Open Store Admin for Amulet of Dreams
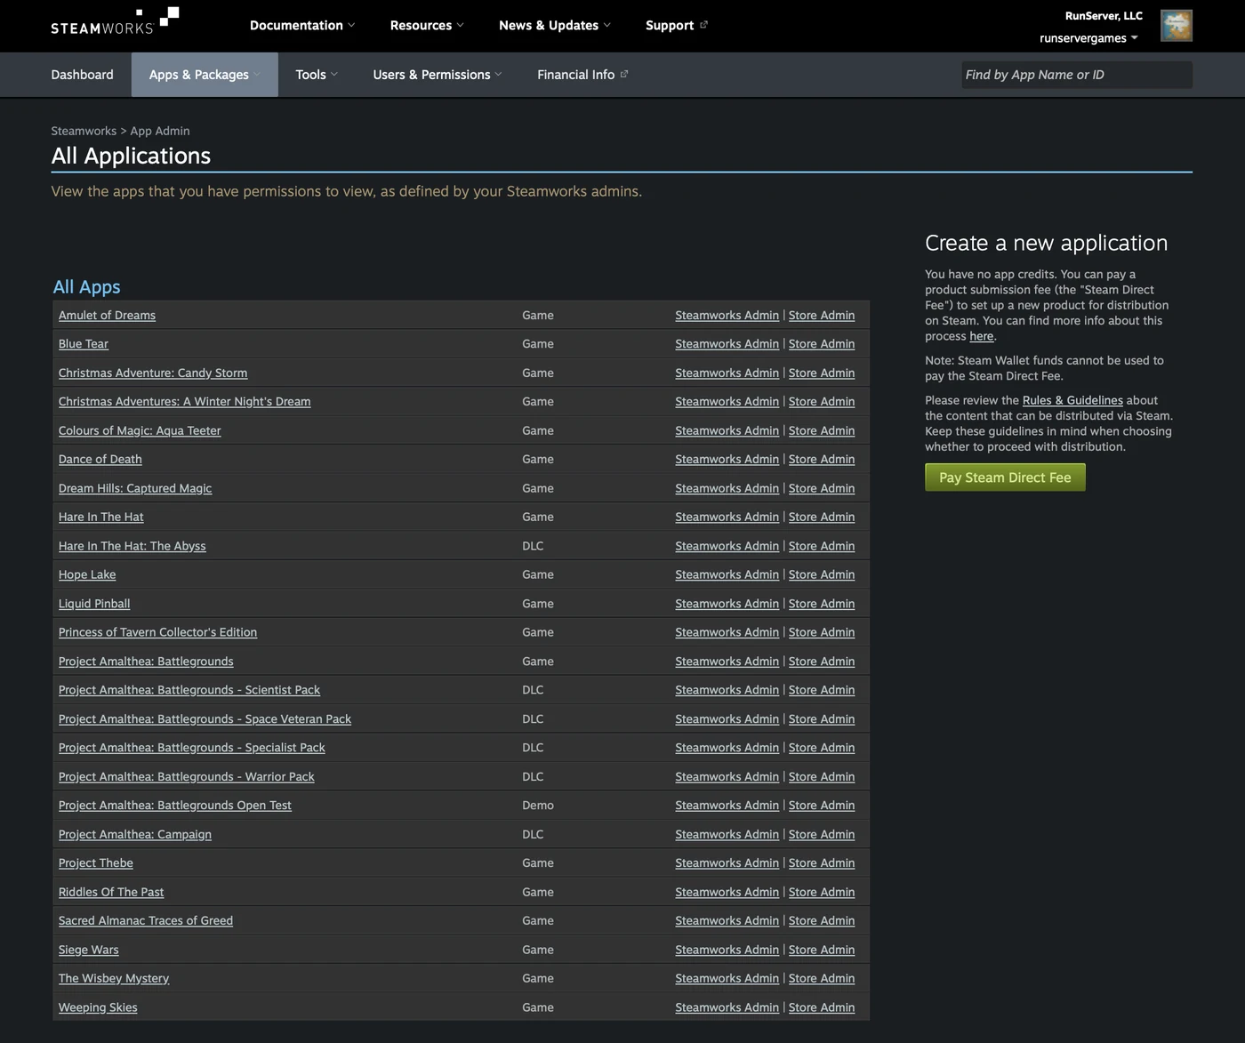This screenshot has height=1043, width=1245. (x=822, y=315)
